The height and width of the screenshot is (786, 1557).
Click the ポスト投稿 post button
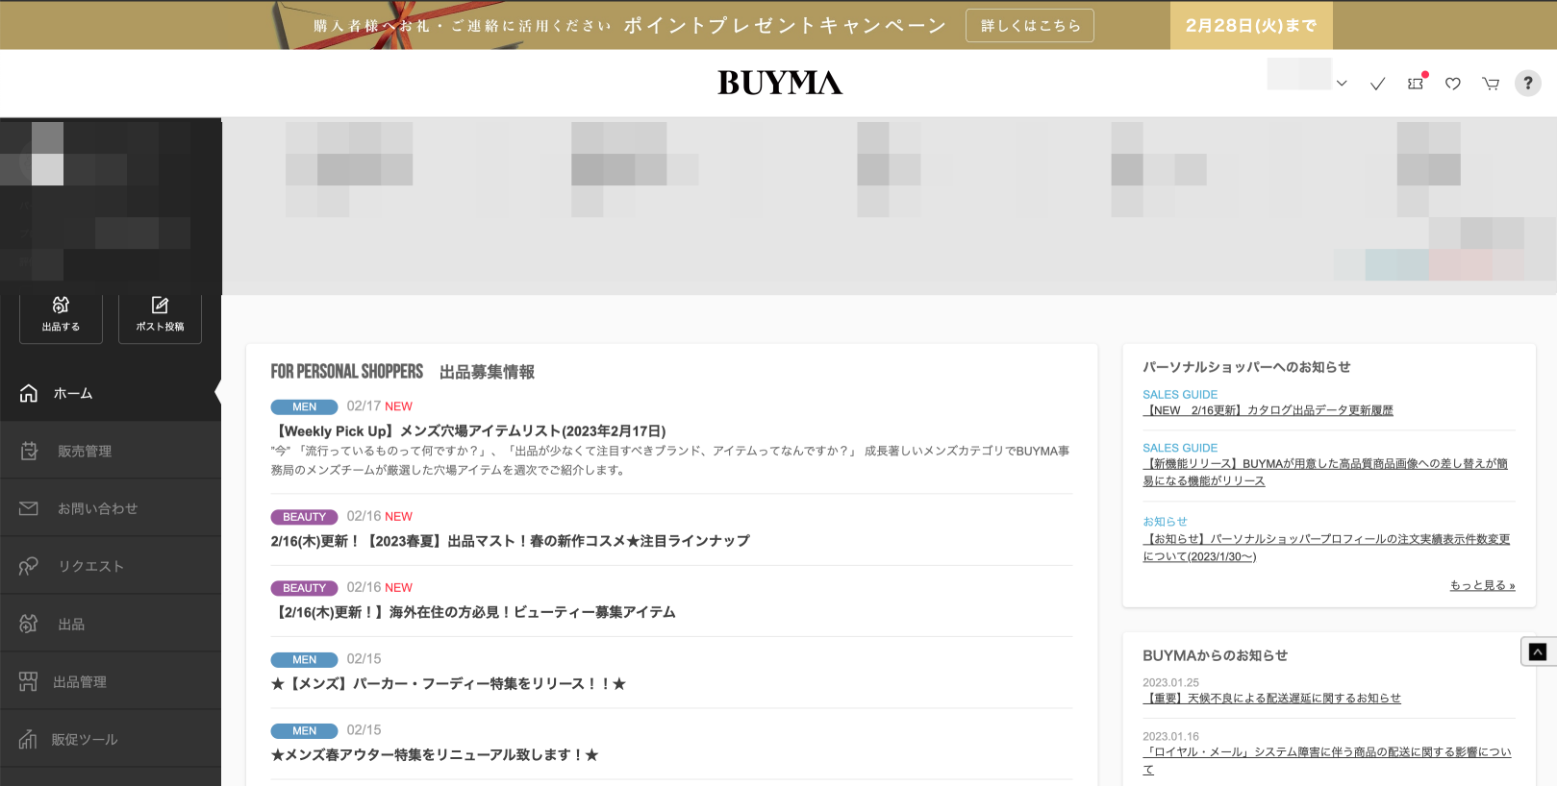coord(160,318)
